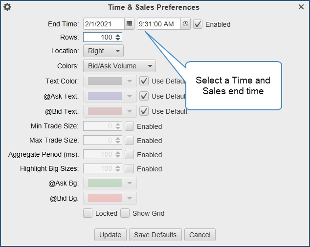Open the End Time calendar picker
The height and width of the screenshot is (247, 310).
click(x=129, y=24)
